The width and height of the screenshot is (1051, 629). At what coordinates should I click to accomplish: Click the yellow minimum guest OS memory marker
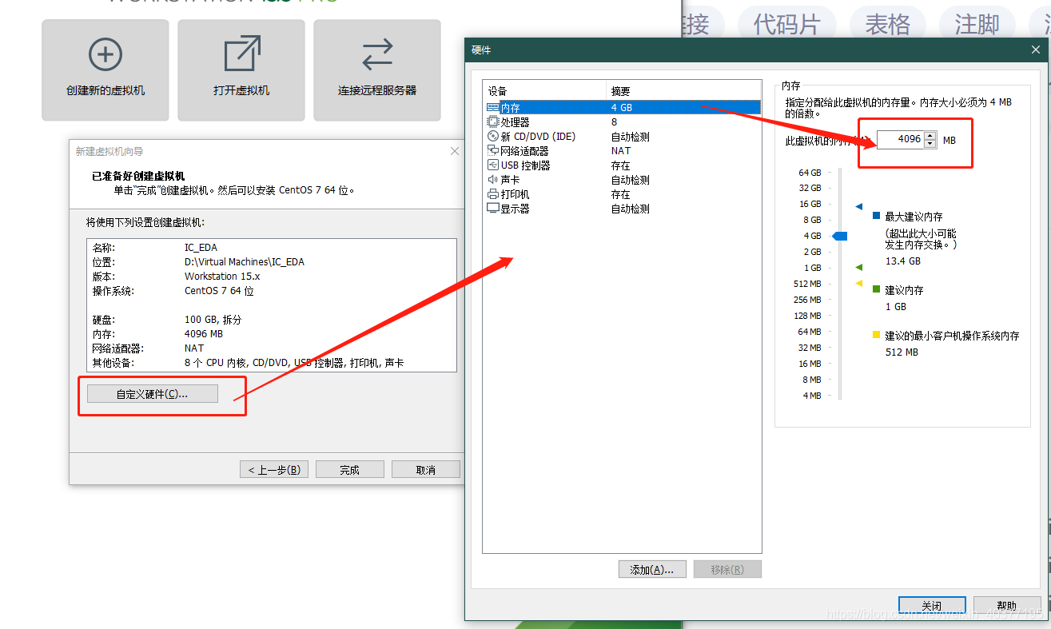[859, 283]
